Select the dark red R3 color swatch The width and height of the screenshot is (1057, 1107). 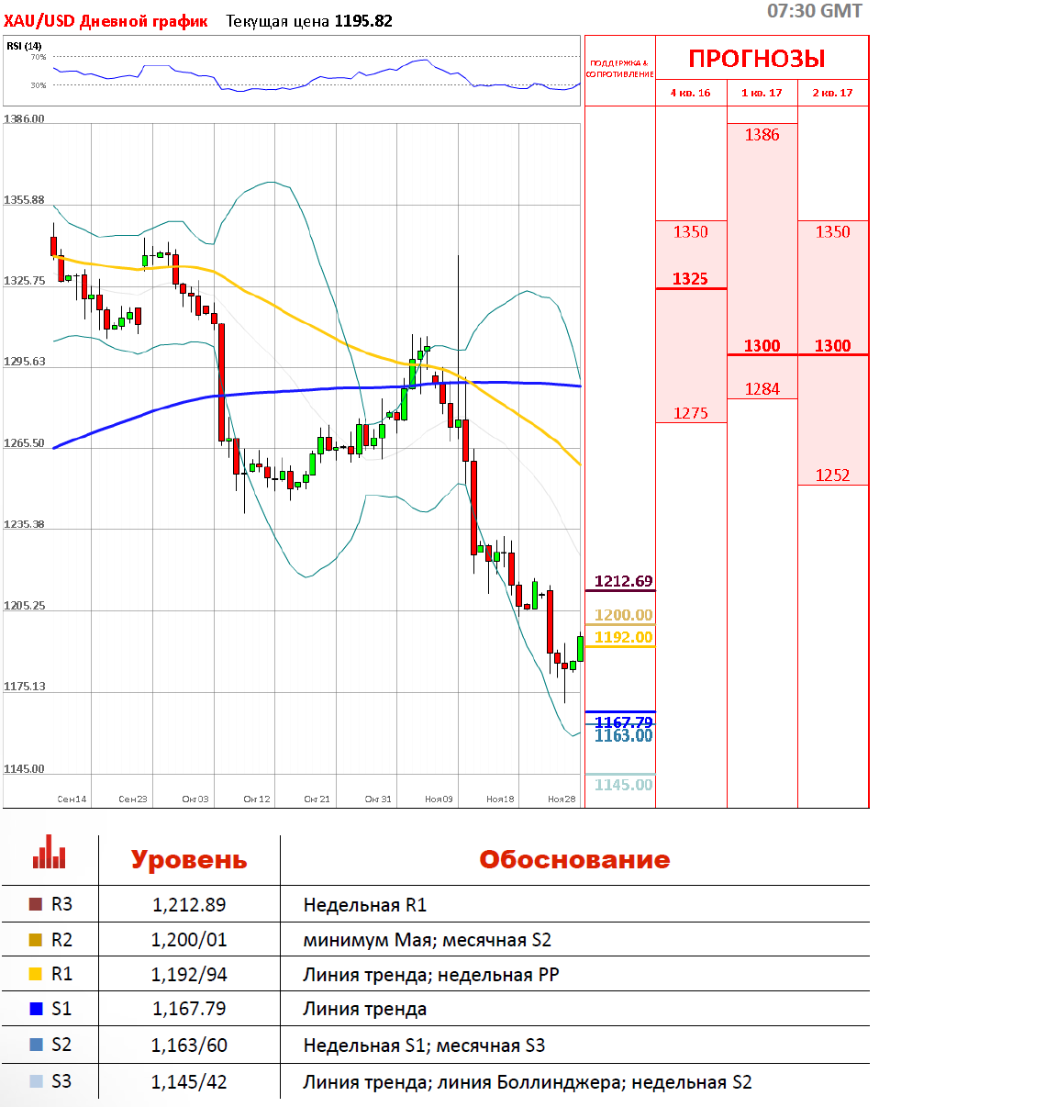click(x=36, y=904)
